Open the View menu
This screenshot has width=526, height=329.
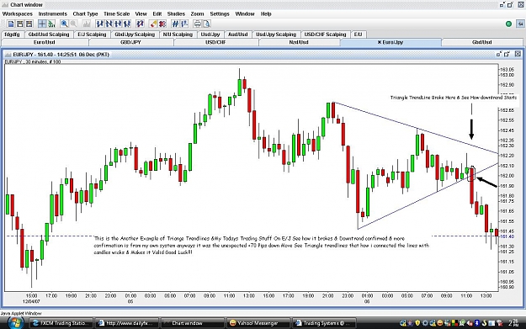pyautogui.click(x=141, y=13)
